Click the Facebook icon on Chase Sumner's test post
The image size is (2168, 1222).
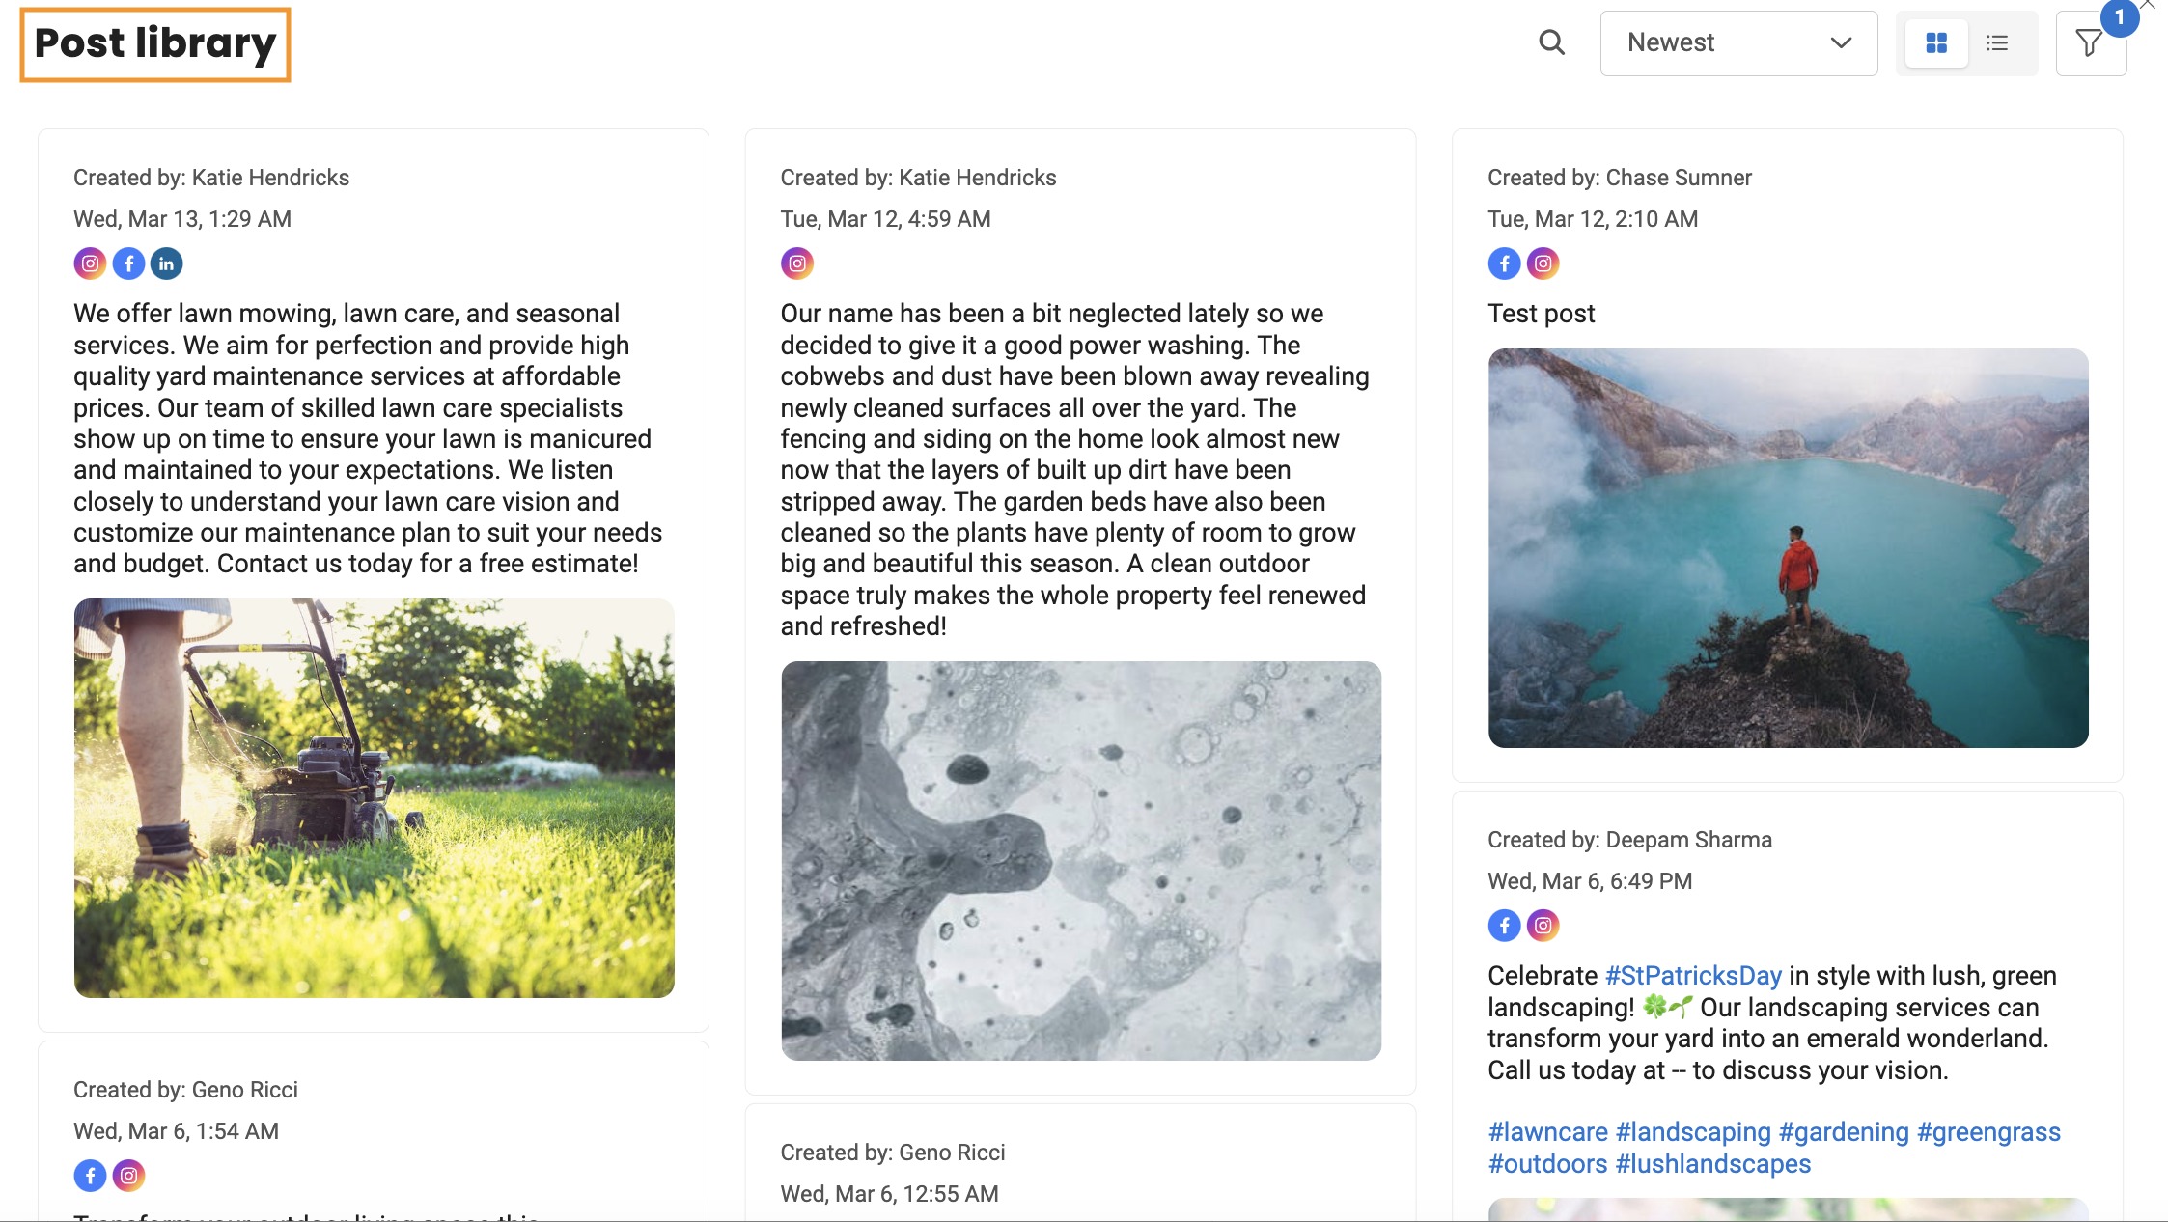[x=1504, y=263]
